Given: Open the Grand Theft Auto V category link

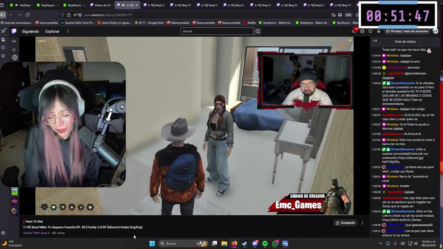Looking at the screenshot, I should pyautogui.click(x=36, y=233).
